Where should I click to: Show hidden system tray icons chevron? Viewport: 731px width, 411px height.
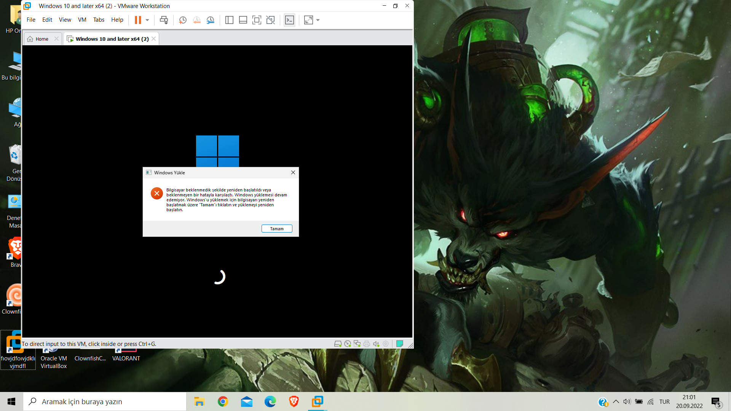tap(616, 401)
